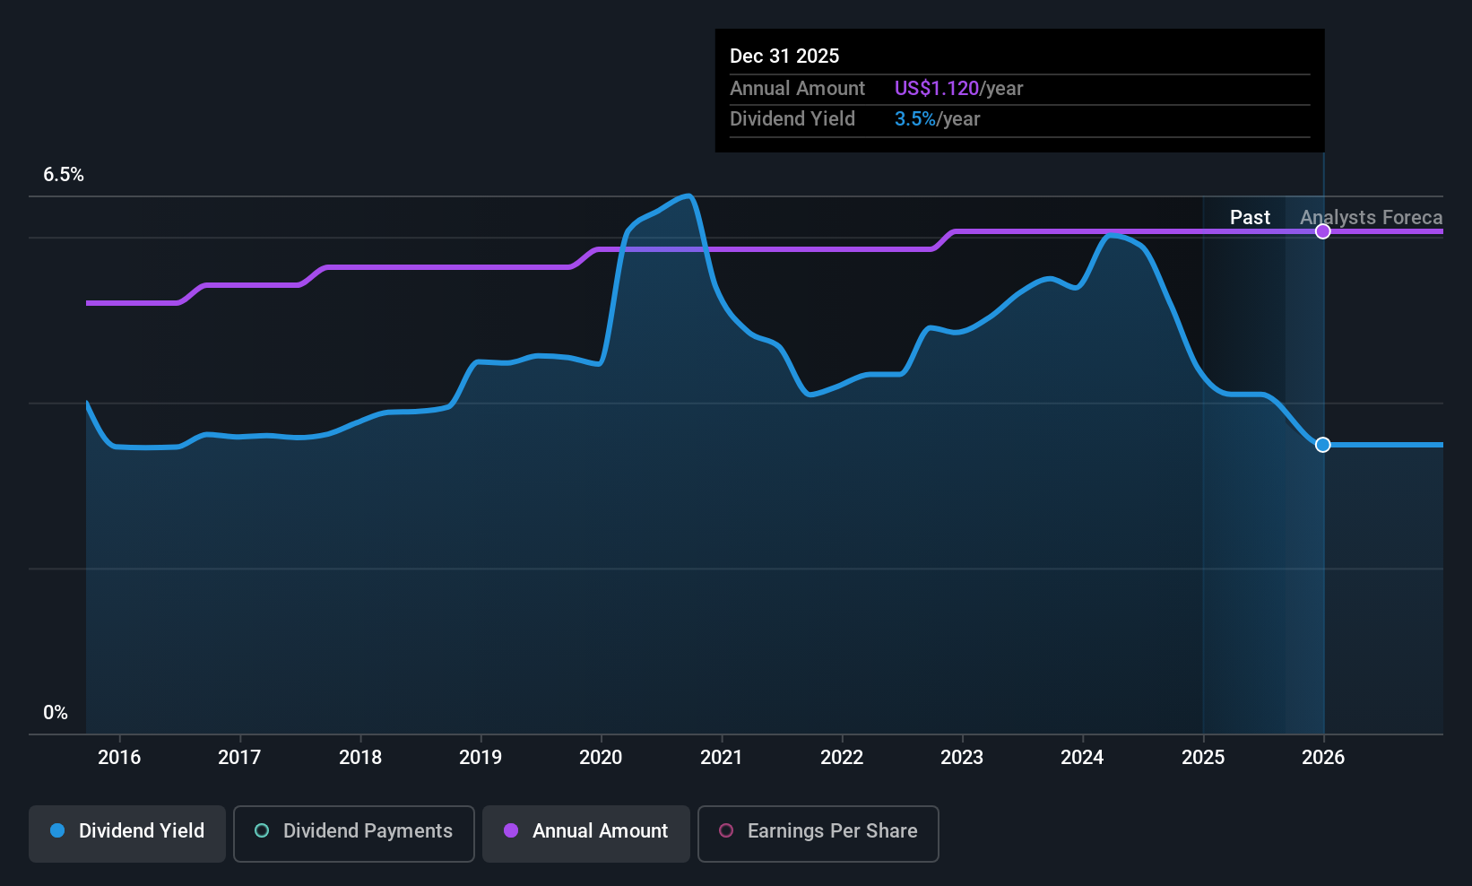Screen dimensions: 1472x886
Task: Click the blue Dividend Yield legend dot
Action: 56,831
